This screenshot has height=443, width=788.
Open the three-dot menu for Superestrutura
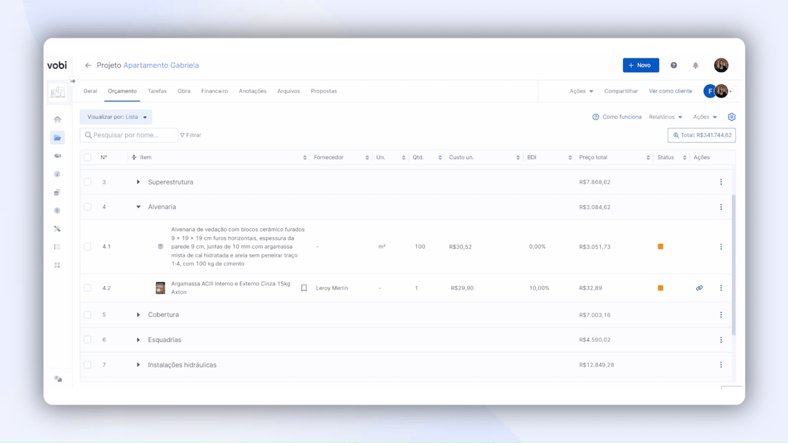click(x=721, y=182)
